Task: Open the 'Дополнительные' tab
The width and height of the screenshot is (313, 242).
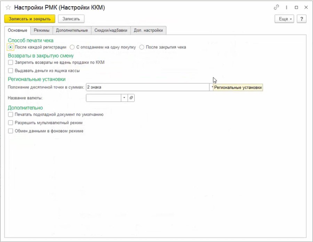Action: 72,30
